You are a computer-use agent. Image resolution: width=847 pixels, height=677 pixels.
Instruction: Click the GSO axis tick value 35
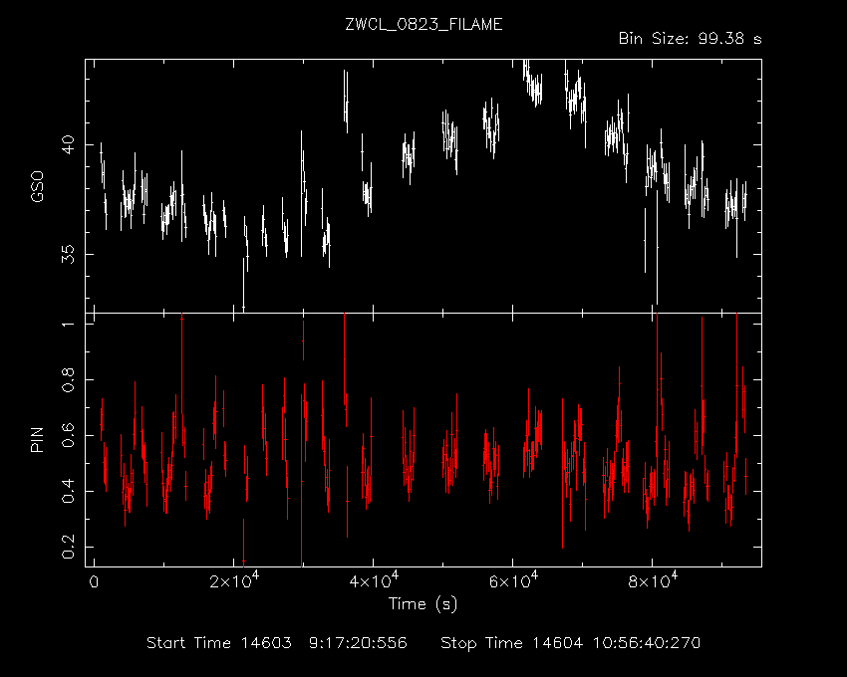pyautogui.click(x=68, y=254)
